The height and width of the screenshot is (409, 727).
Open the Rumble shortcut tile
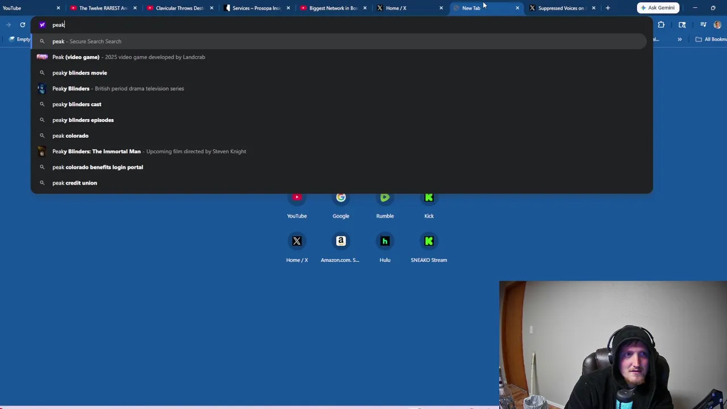(385, 204)
